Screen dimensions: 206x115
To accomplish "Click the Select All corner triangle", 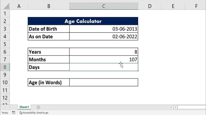I will [6, 6].
